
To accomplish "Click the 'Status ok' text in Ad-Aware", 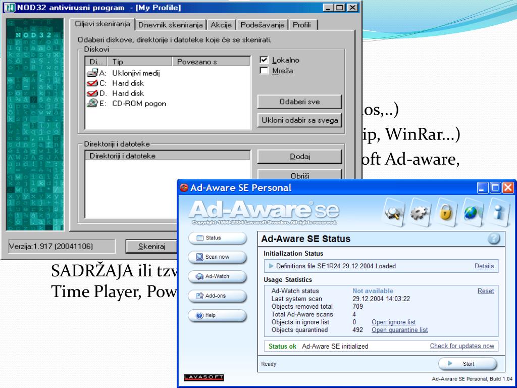I will click(x=283, y=346).
